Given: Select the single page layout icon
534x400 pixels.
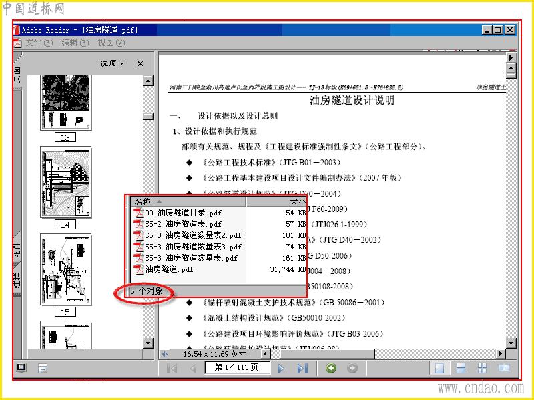Looking at the screenshot, I should 439,369.
